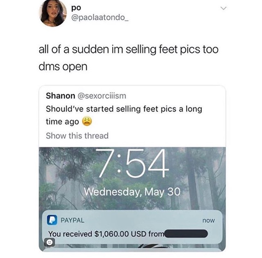Open the lock screen screenshot image

(132, 199)
